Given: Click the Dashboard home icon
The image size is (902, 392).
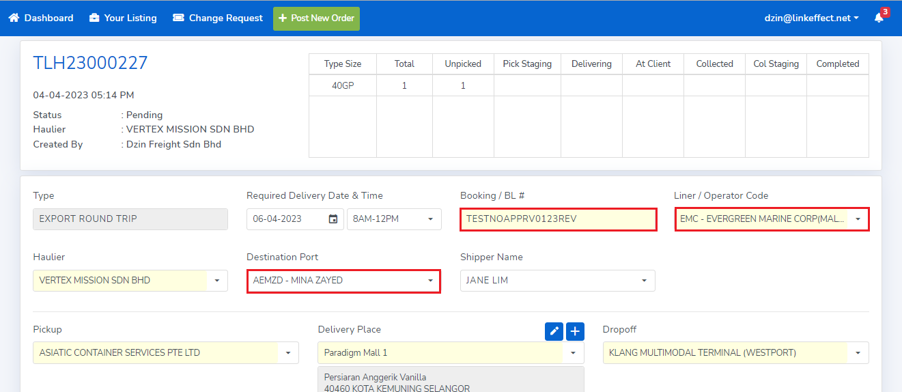Looking at the screenshot, I should point(14,18).
